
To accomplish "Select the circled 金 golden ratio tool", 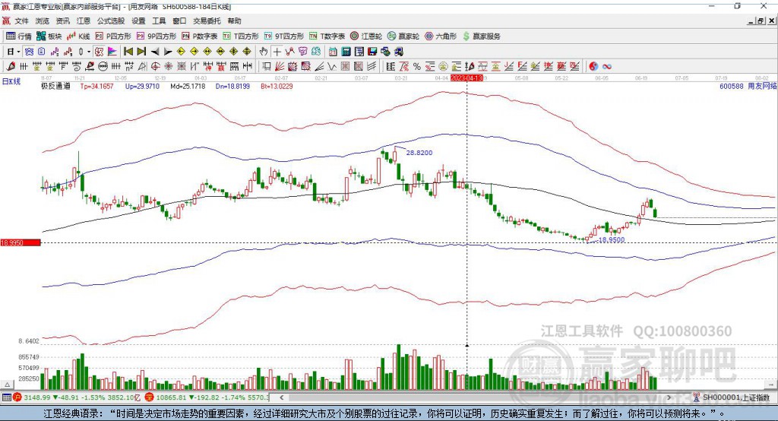I will [443, 67].
